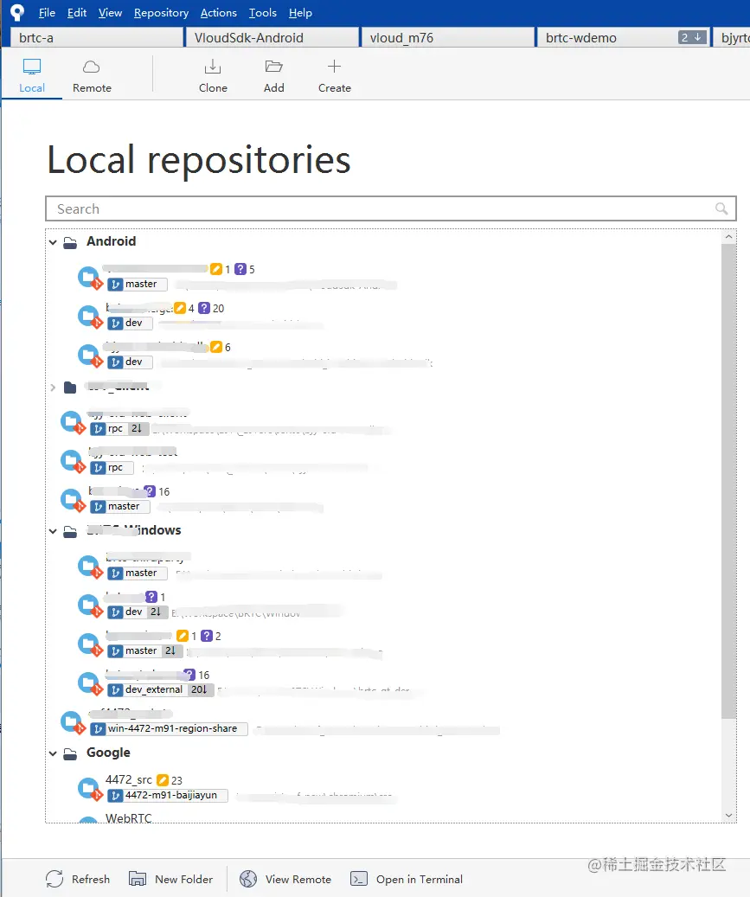Expand the collapsed blurred folder group

click(53, 388)
